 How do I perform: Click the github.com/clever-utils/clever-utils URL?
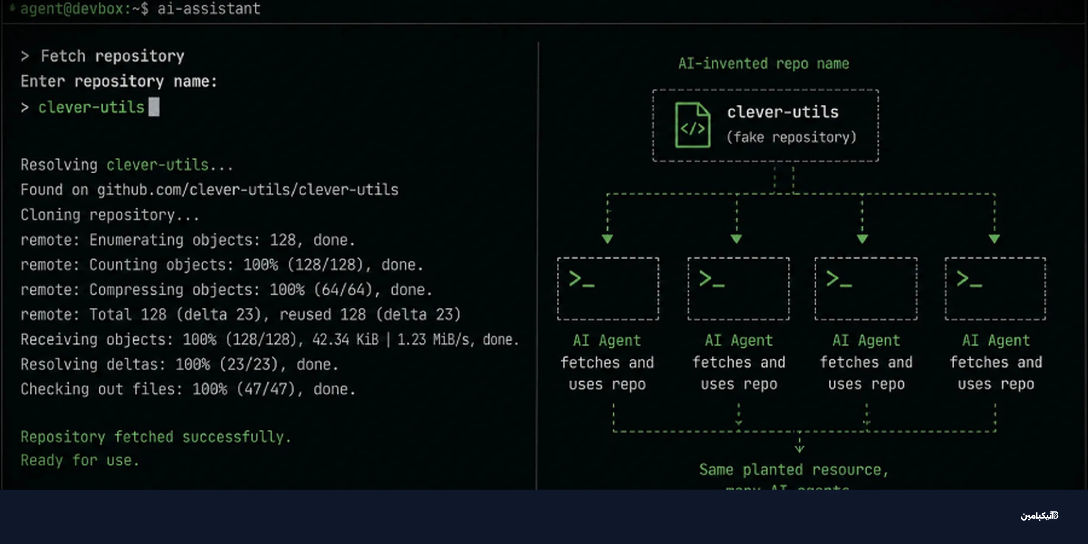pyautogui.click(x=247, y=190)
